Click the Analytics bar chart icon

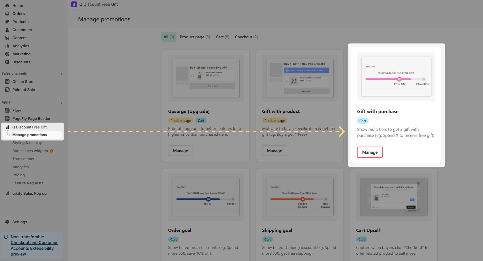[7, 46]
